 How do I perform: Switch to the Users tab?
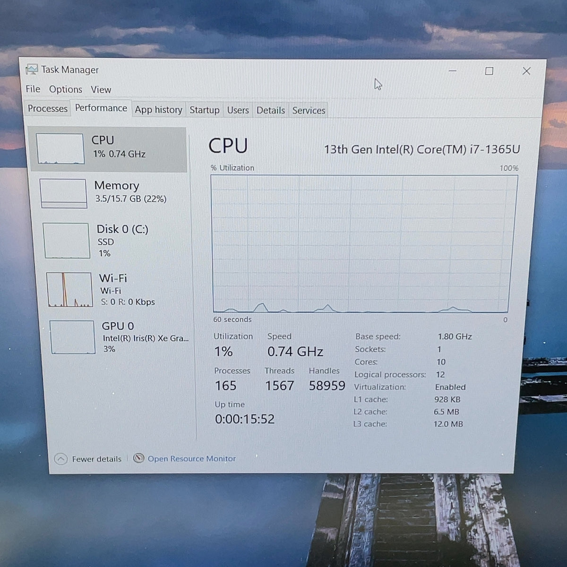point(238,111)
